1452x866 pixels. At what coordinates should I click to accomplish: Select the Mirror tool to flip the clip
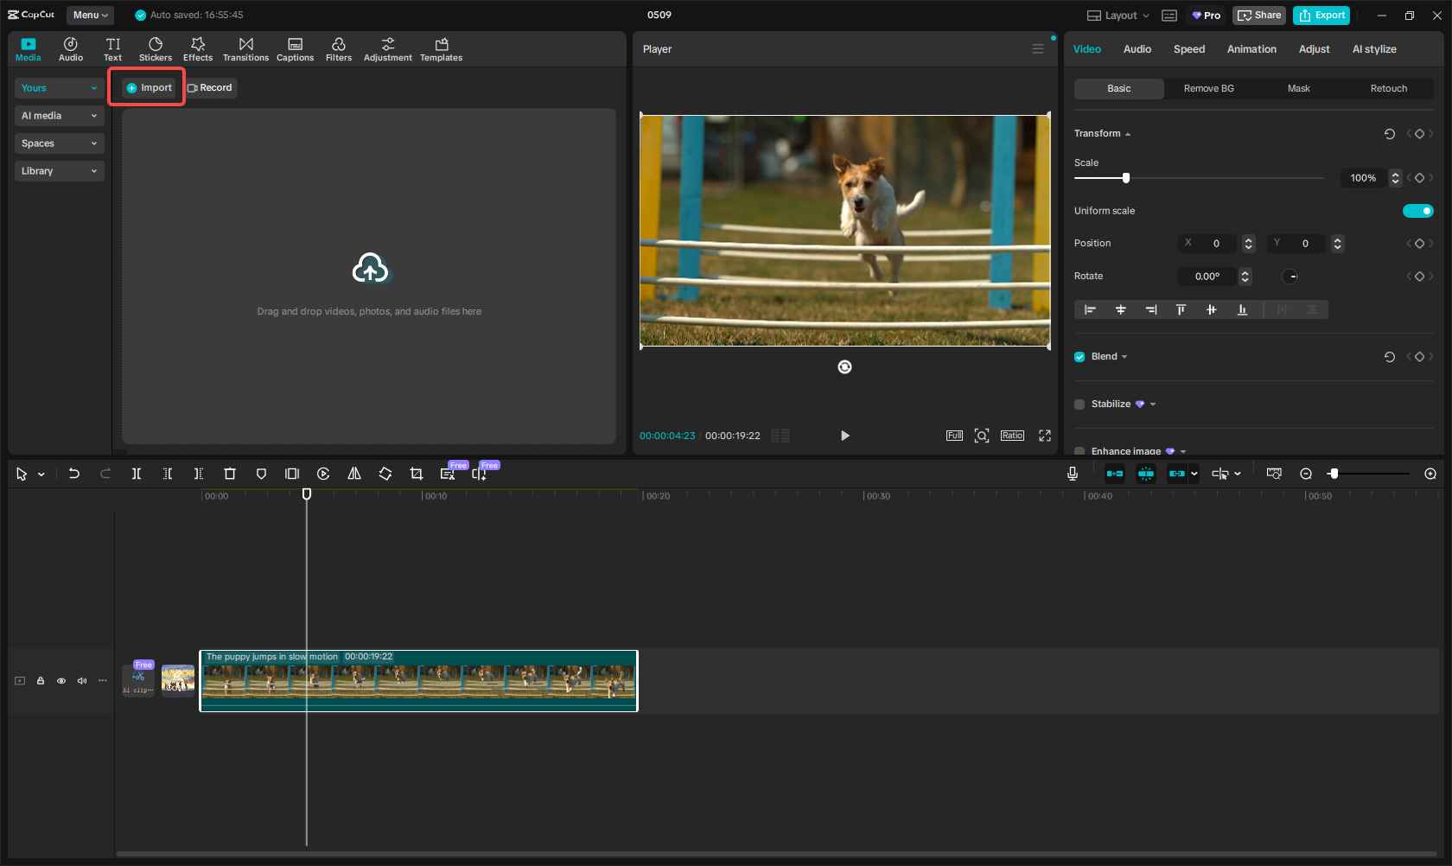coord(354,474)
